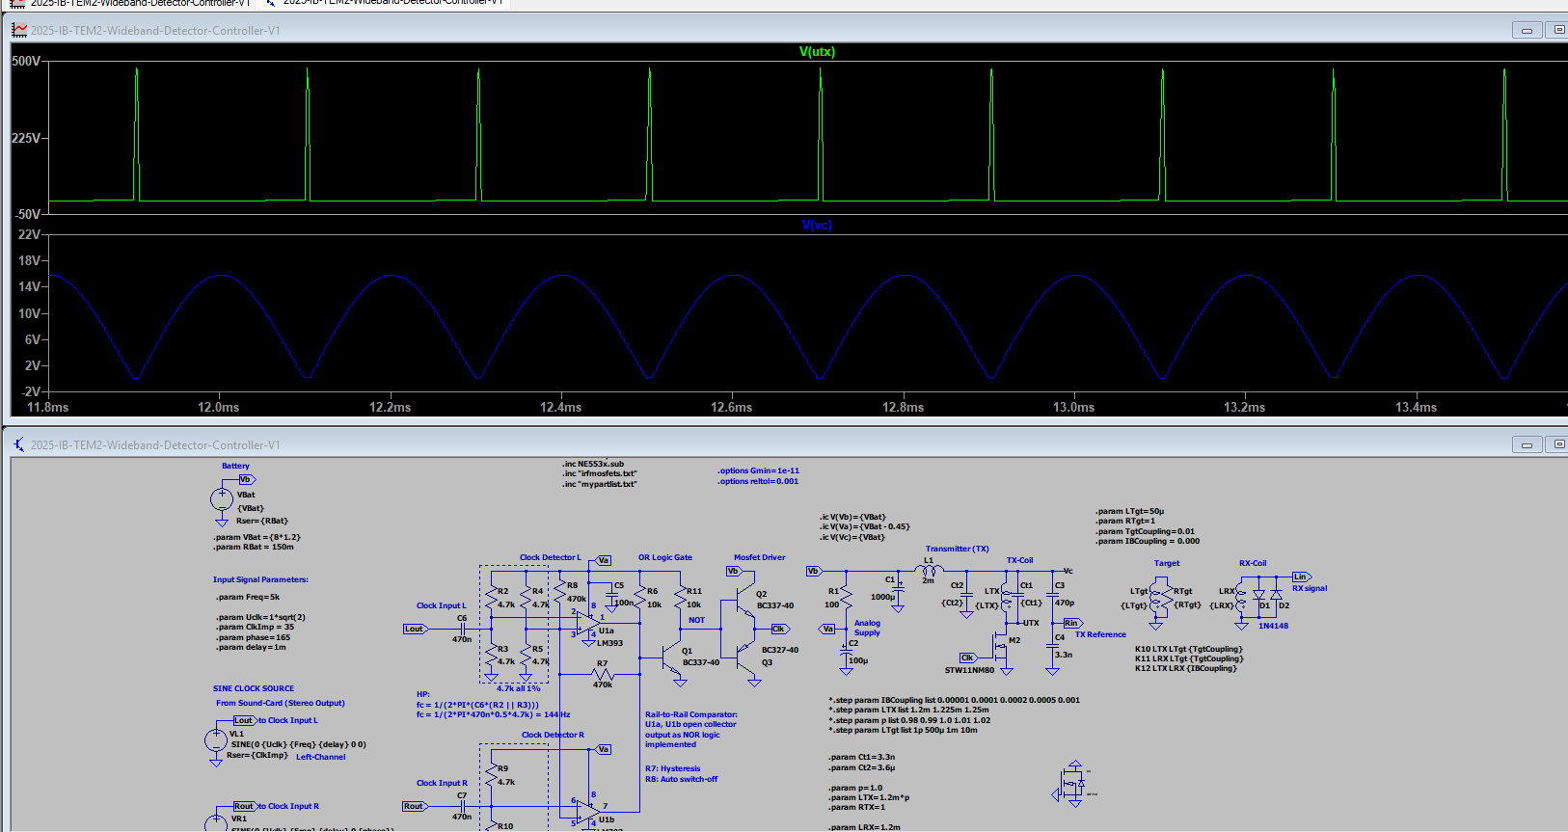Click the .param Freq=5k directive

tap(248, 597)
